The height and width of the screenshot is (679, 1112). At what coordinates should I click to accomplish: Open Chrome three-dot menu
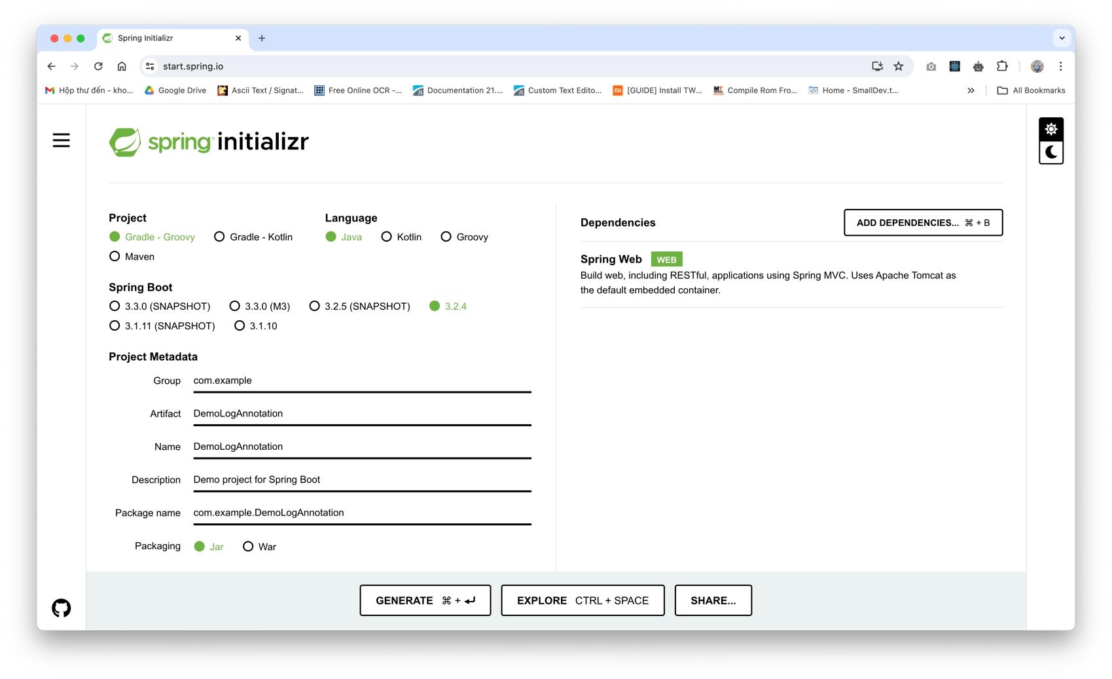pos(1060,66)
